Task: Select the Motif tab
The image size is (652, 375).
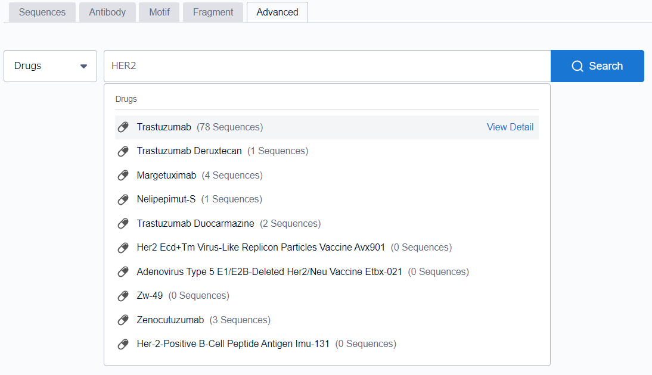Action: (159, 12)
